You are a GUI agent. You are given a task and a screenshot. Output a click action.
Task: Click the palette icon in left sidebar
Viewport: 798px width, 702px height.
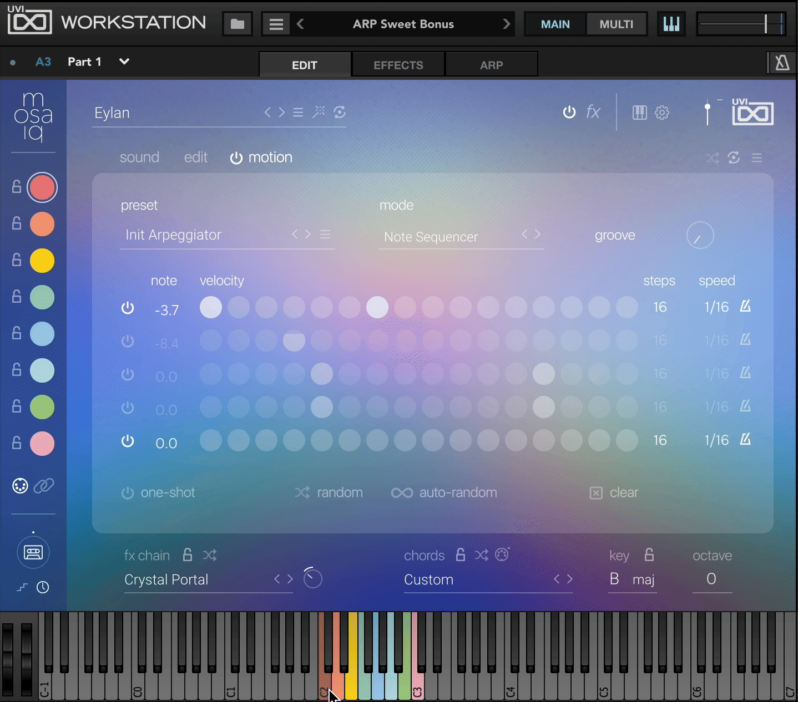click(x=20, y=486)
